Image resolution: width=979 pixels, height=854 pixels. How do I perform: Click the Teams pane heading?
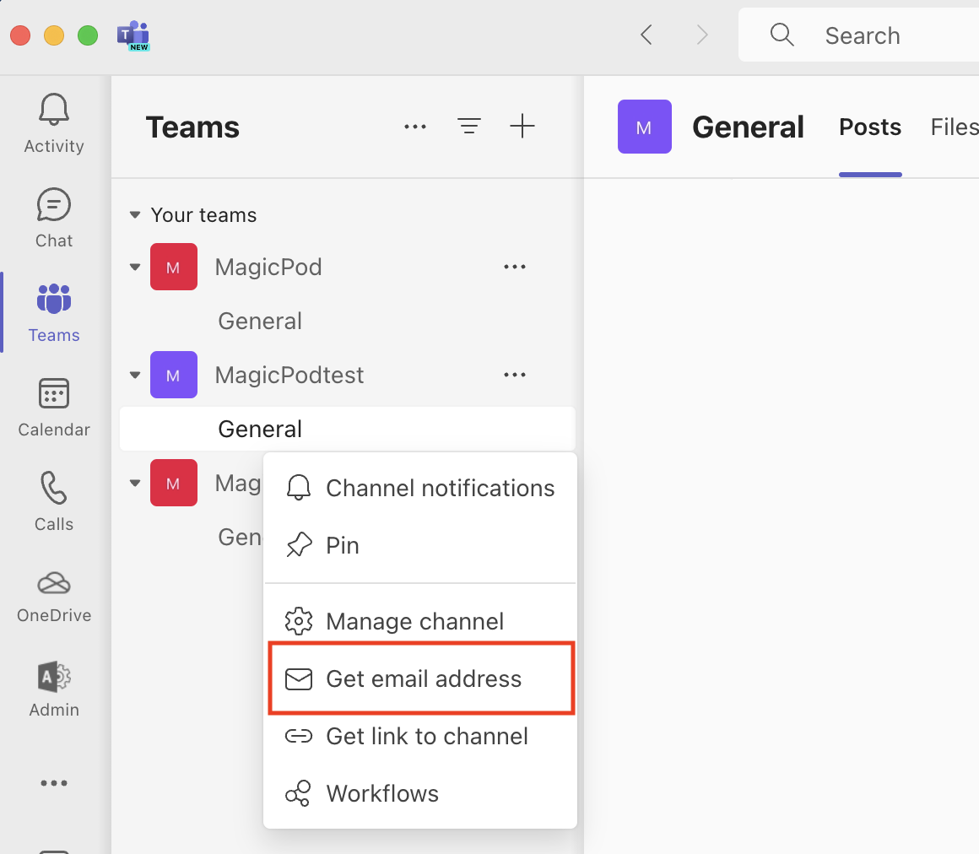[192, 127]
